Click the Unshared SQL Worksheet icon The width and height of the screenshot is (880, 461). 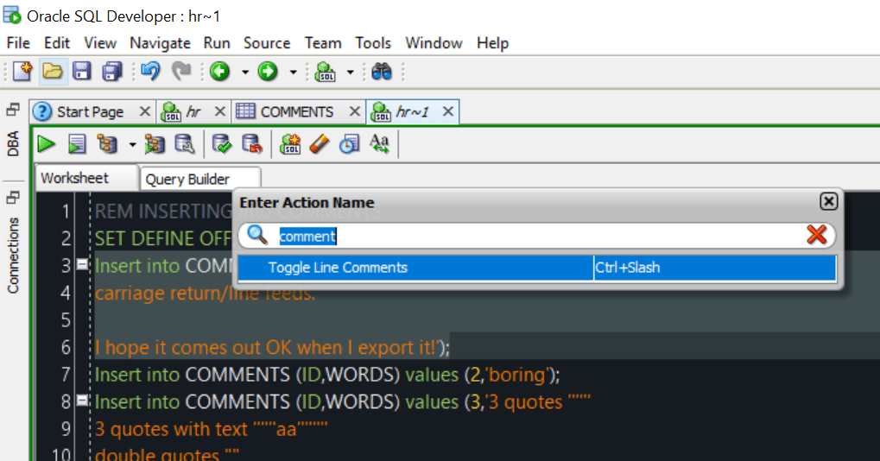pyautogui.click(x=290, y=144)
